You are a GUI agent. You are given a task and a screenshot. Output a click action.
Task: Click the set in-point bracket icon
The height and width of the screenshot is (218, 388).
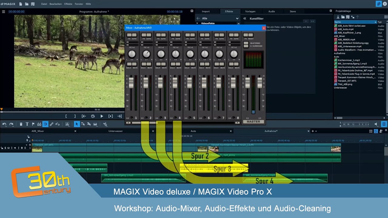click(66, 116)
